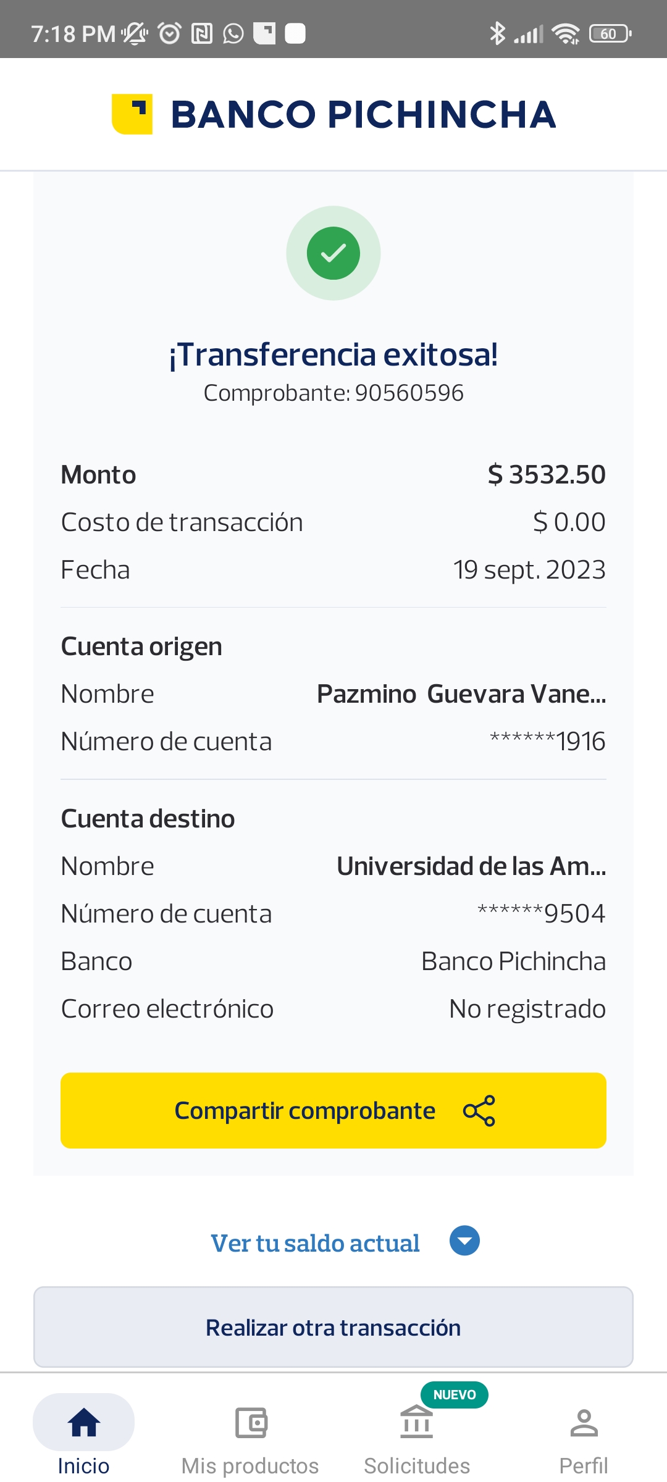Tap the Bluetooth icon in status bar
Image resolution: width=667 pixels, height=1482 pixels.
pyautogui.click(x=497, y=33)
